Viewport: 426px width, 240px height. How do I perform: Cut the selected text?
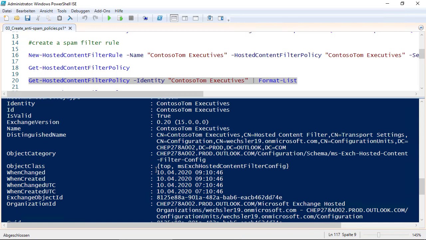click(x=38, y=18)
